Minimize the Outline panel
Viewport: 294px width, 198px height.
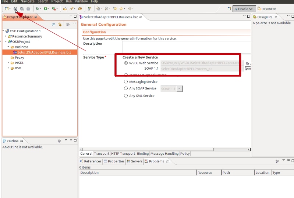pyautogui.click(x=71, y=140)
